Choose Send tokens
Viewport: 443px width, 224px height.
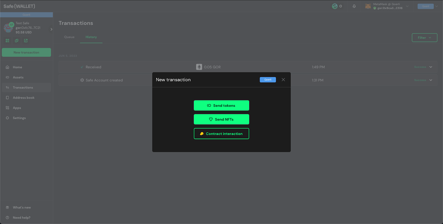[x=221, y=105]
